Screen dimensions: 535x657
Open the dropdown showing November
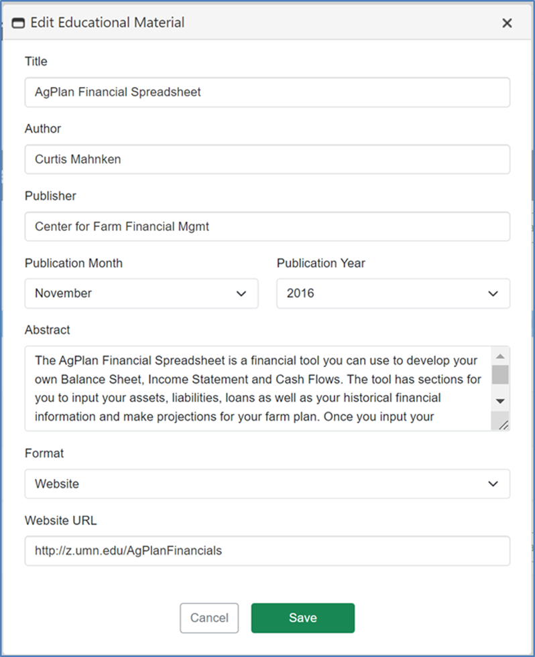[x=141, y=294]
